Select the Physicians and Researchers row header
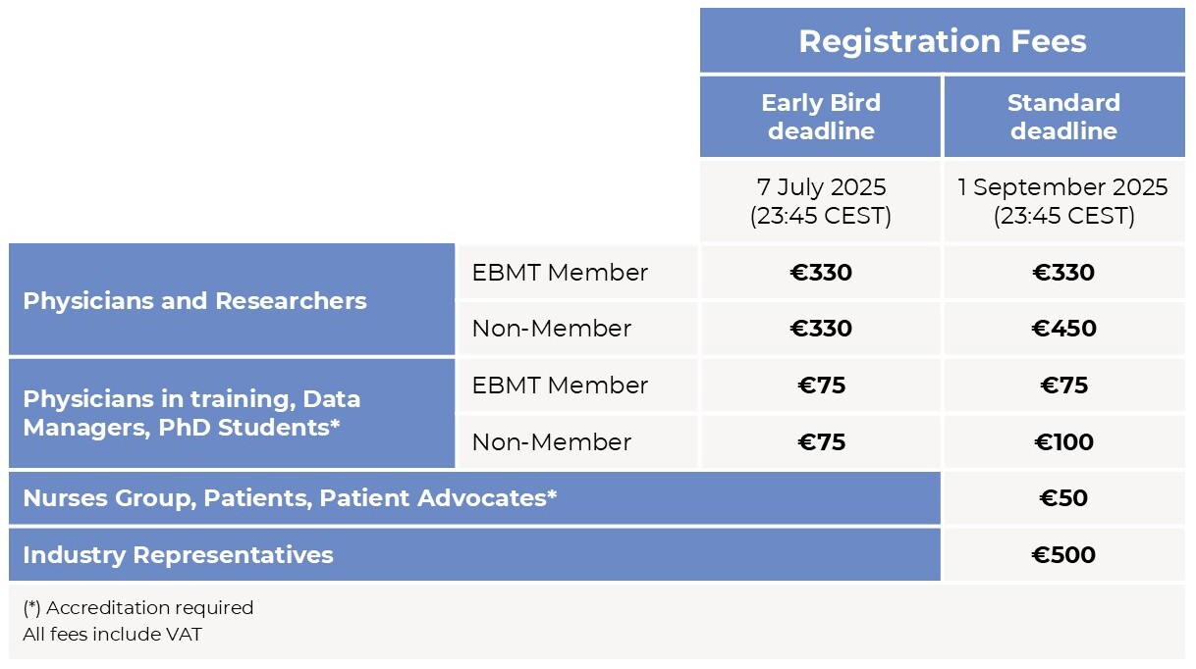1196x669 pixels. (232, 300)
